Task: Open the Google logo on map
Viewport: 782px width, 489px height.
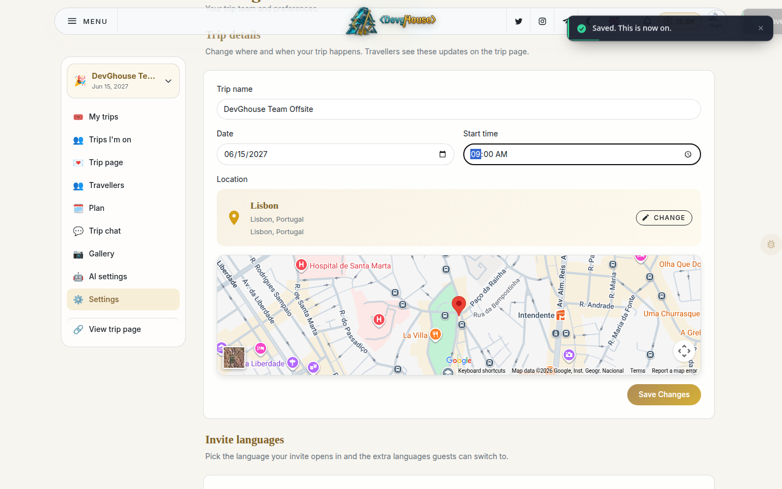Action: point(459,360)
